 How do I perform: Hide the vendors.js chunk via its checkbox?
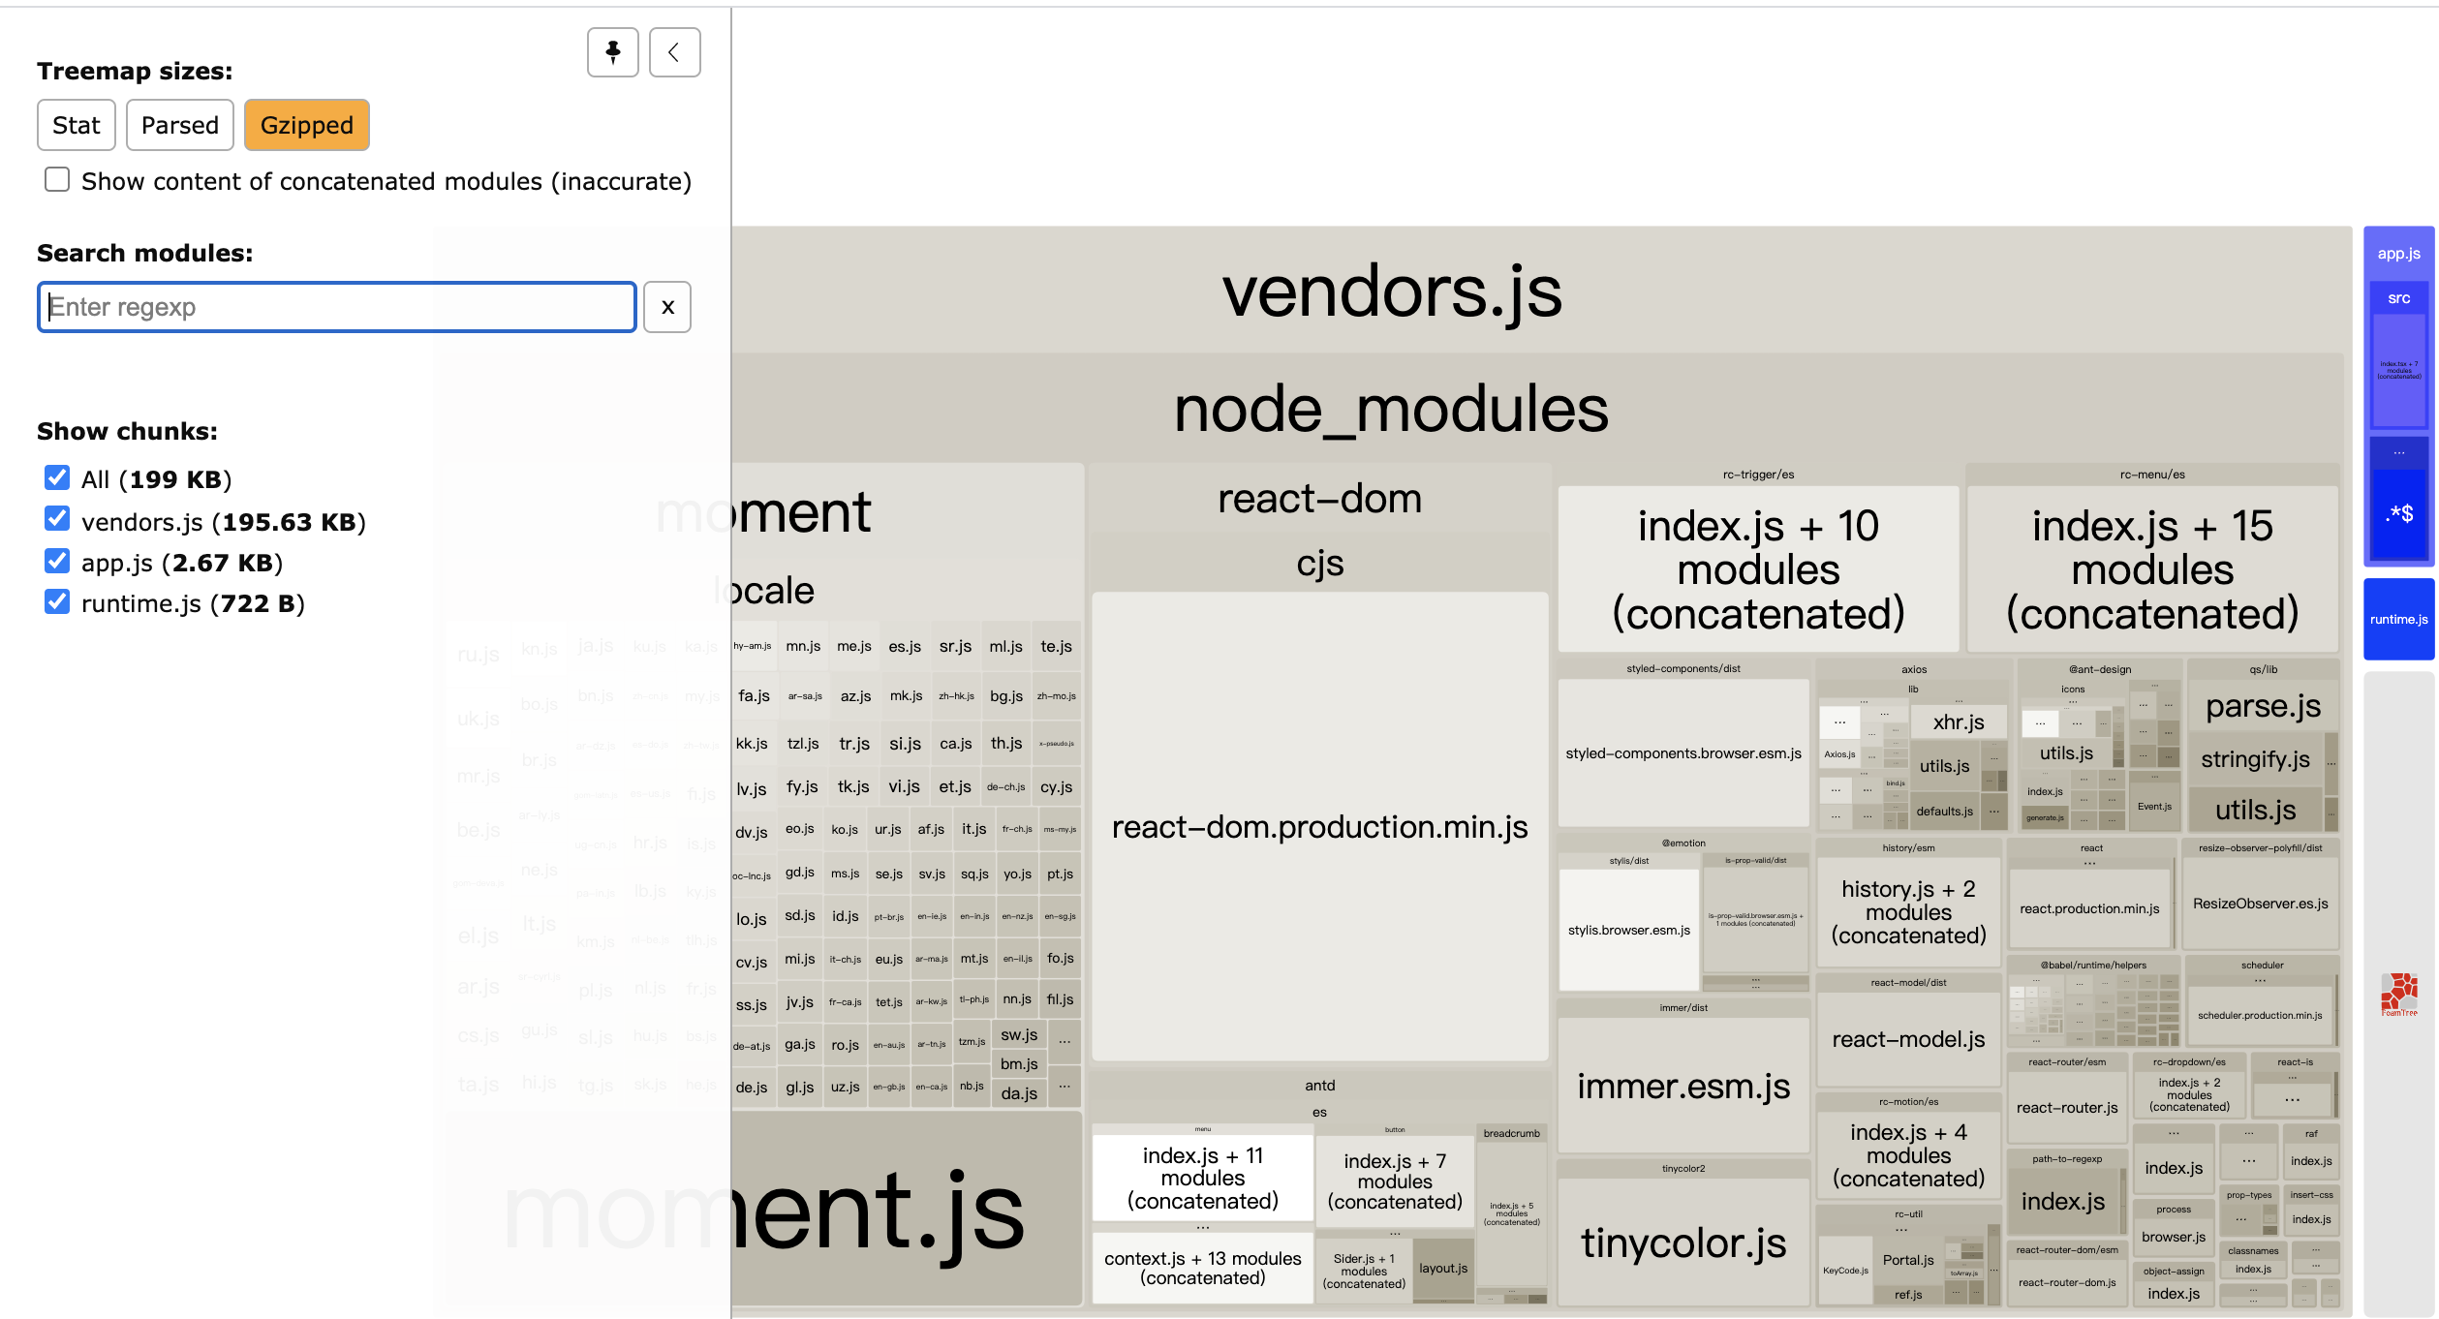pyautogui.click(x=56, y=519)
